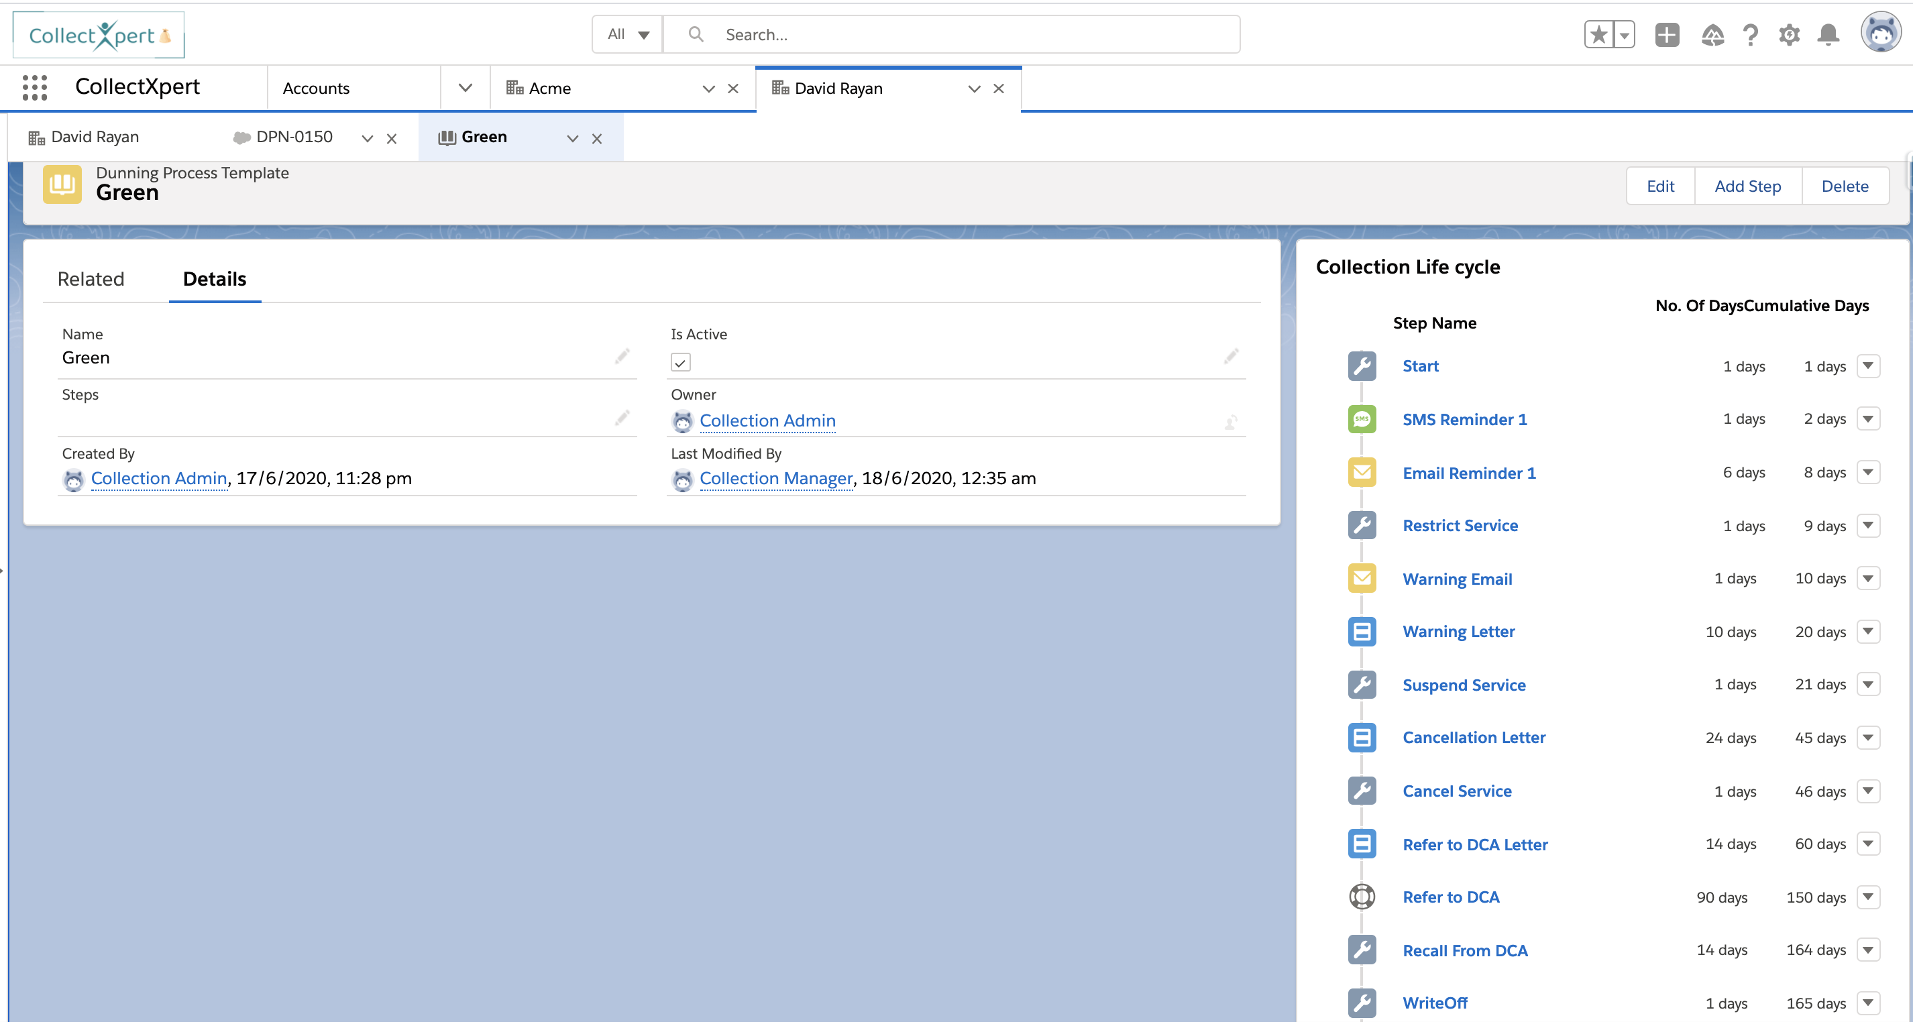Click the Dunning Process Template book icon
The image size is (1913, 1022).
click(x=62, y=184)
